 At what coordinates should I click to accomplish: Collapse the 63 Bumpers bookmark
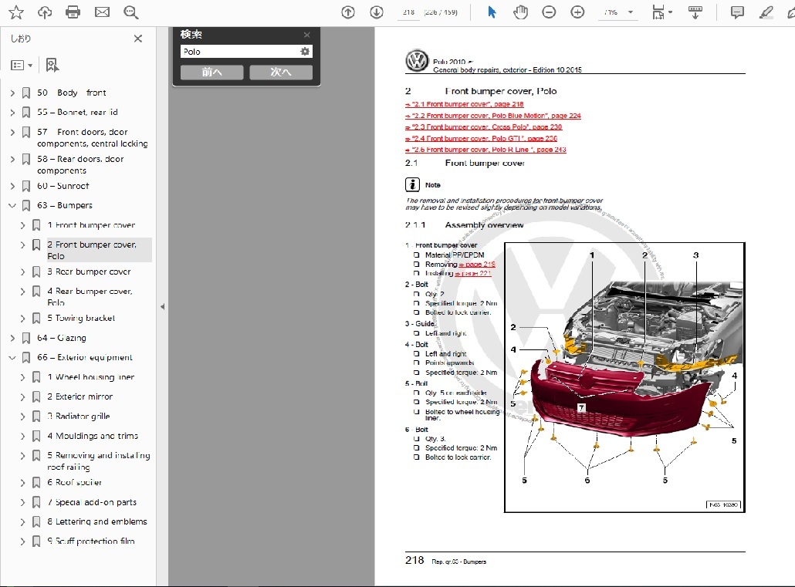pos(12,205)
